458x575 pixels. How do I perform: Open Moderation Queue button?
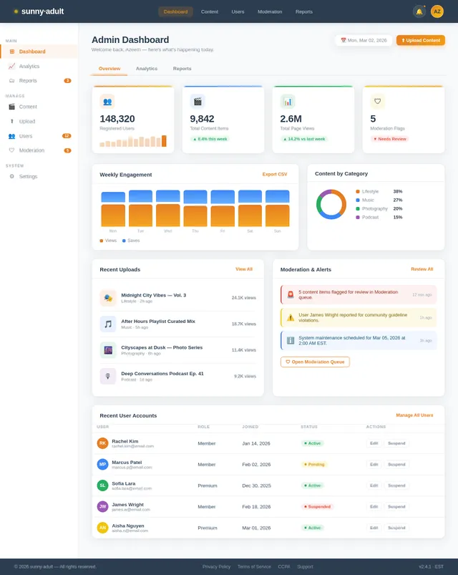(315, 362)
